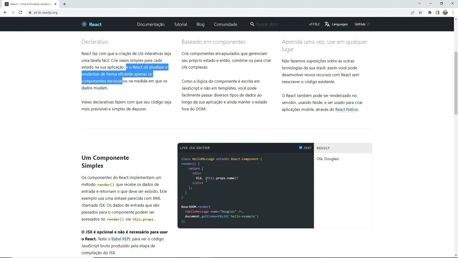The height and width of the screenshot is (258, 458).
Task: Click the 'LIVE JSX EDITOR' label
Action: (195, 148)
